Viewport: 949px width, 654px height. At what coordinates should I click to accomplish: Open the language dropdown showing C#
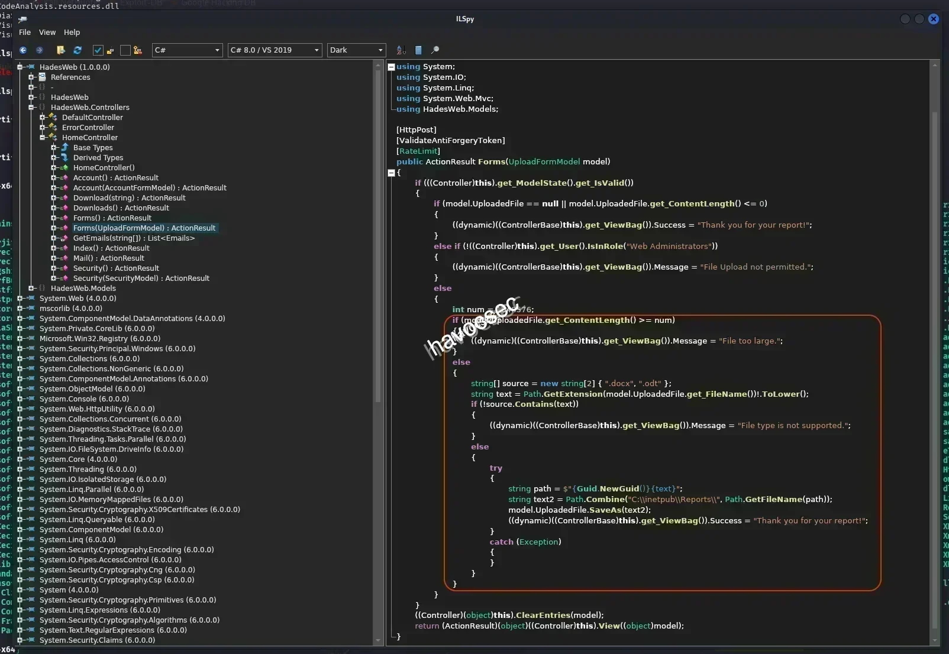click(x=186, y=50)
